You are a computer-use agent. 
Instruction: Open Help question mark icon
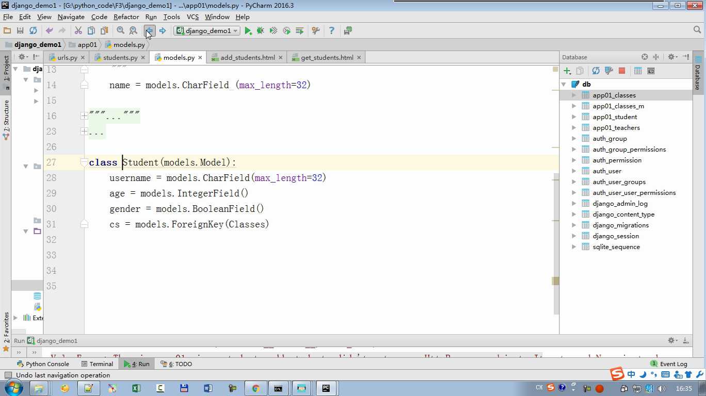(x=331, y=31)
